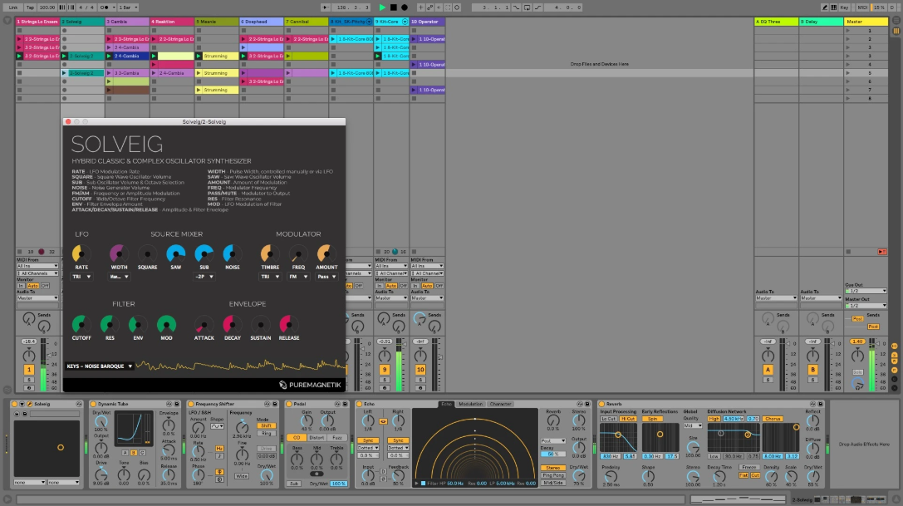Open the Frequency Shifter LFO Shape menu
Viewport: 903px width, 506px height.
[x=217, y=426]
